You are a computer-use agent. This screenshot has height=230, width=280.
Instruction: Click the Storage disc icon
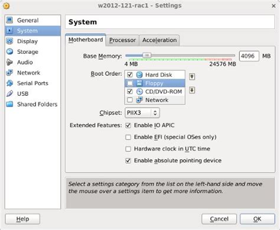click(9, 51)
